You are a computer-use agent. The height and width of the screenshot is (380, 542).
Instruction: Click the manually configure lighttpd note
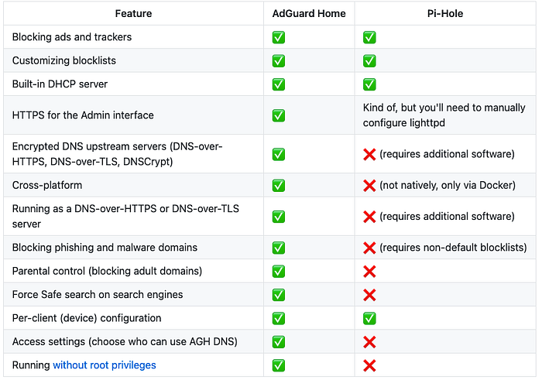pos(444,115)
